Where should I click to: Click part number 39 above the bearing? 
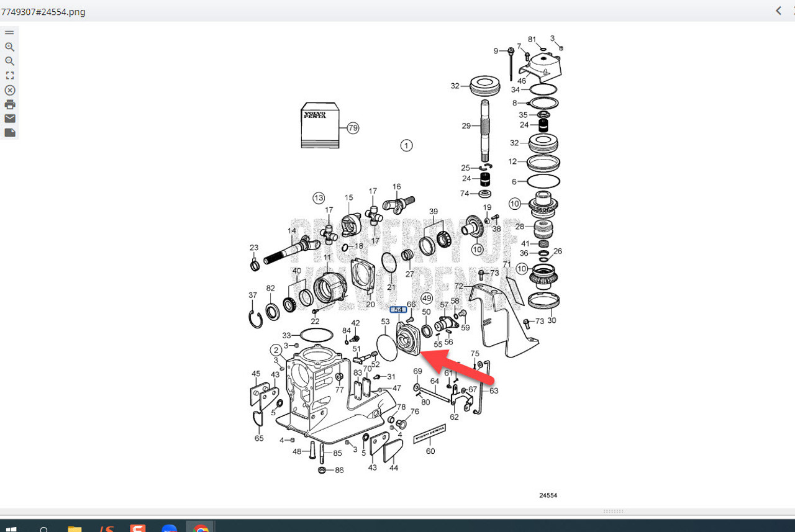tap(434, 212)
